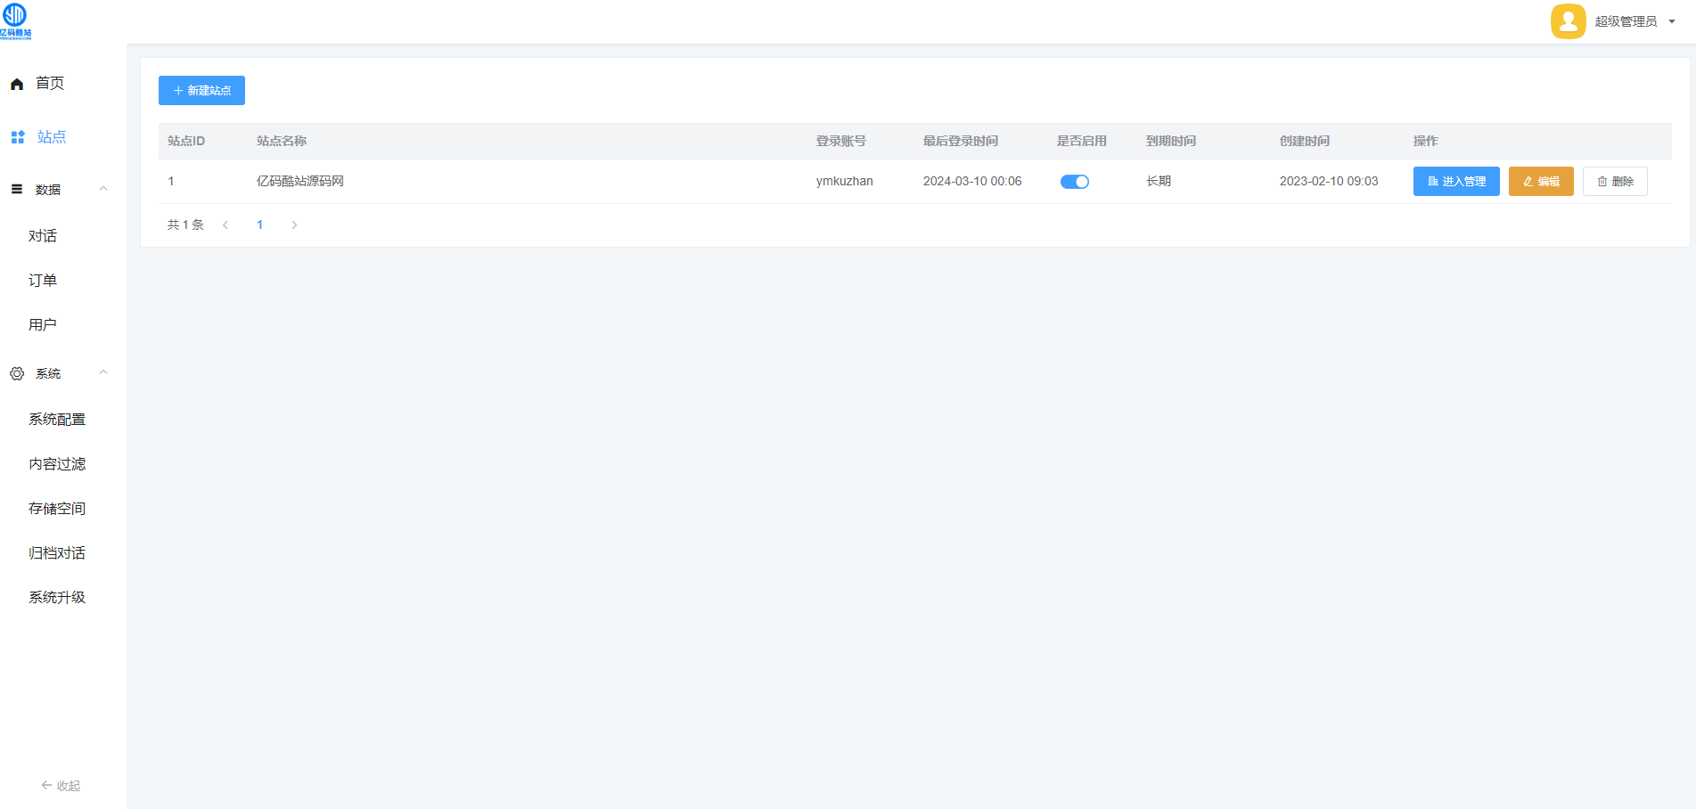Click the 删除 button for site 1
Image resolution: width=1696 pixels, height=809 pixels.
[1614, 182]
